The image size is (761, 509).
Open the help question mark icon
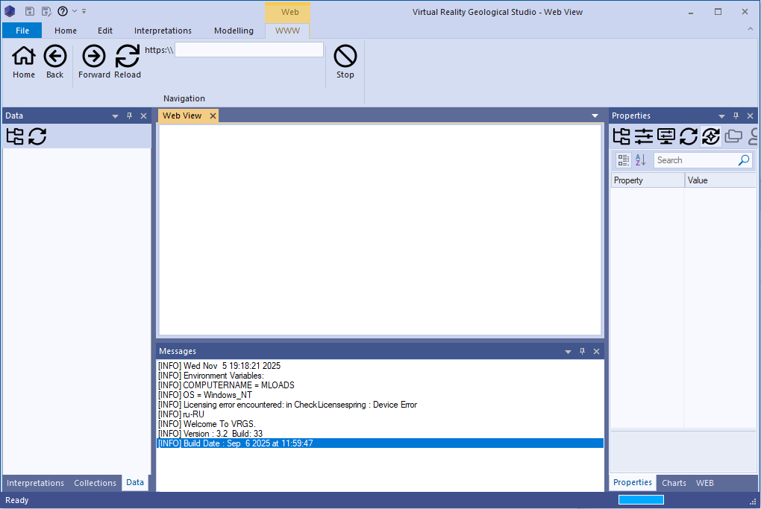63,11
